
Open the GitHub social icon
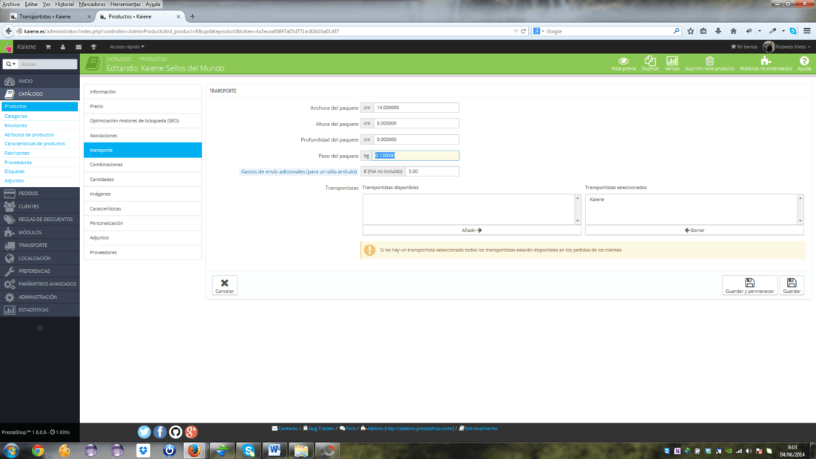[175, 432]
